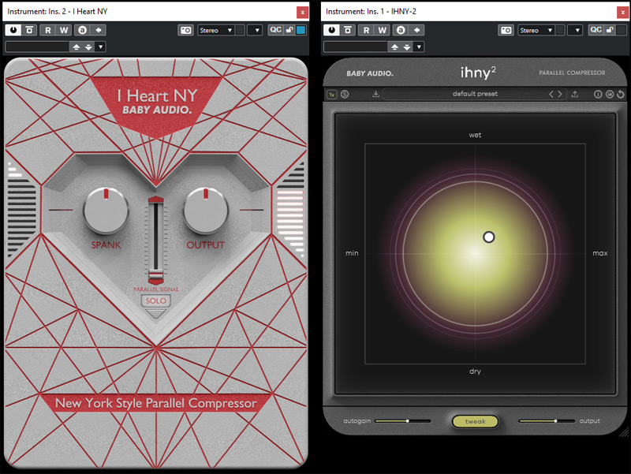This screenshot has height=474, width=631.
Task: Click the S icon in IHNY-2 toolbar
Action: click(x=345, y=94)
